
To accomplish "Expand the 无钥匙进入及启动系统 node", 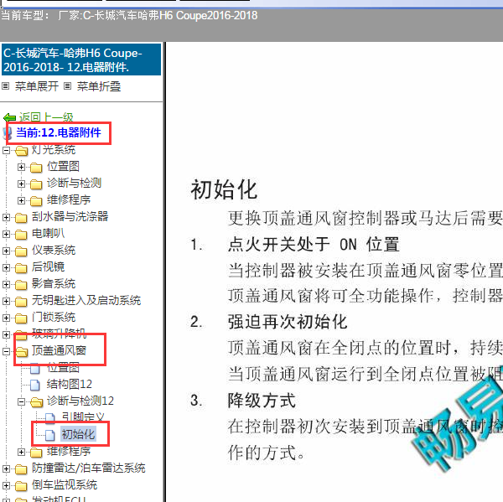I will tap(6, 301).
